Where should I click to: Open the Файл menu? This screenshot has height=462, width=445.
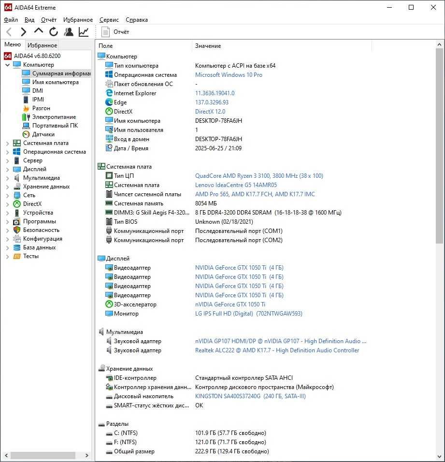pos(11,20)
